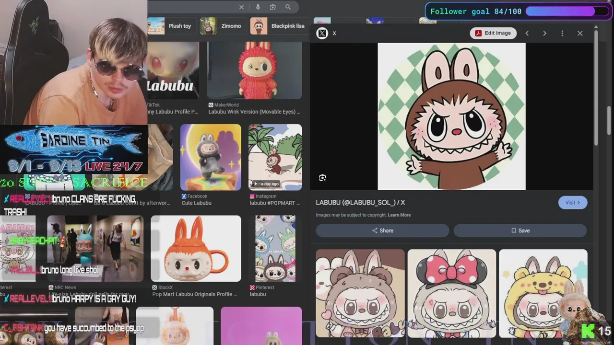Click the Instagram source label

point(263,196)
